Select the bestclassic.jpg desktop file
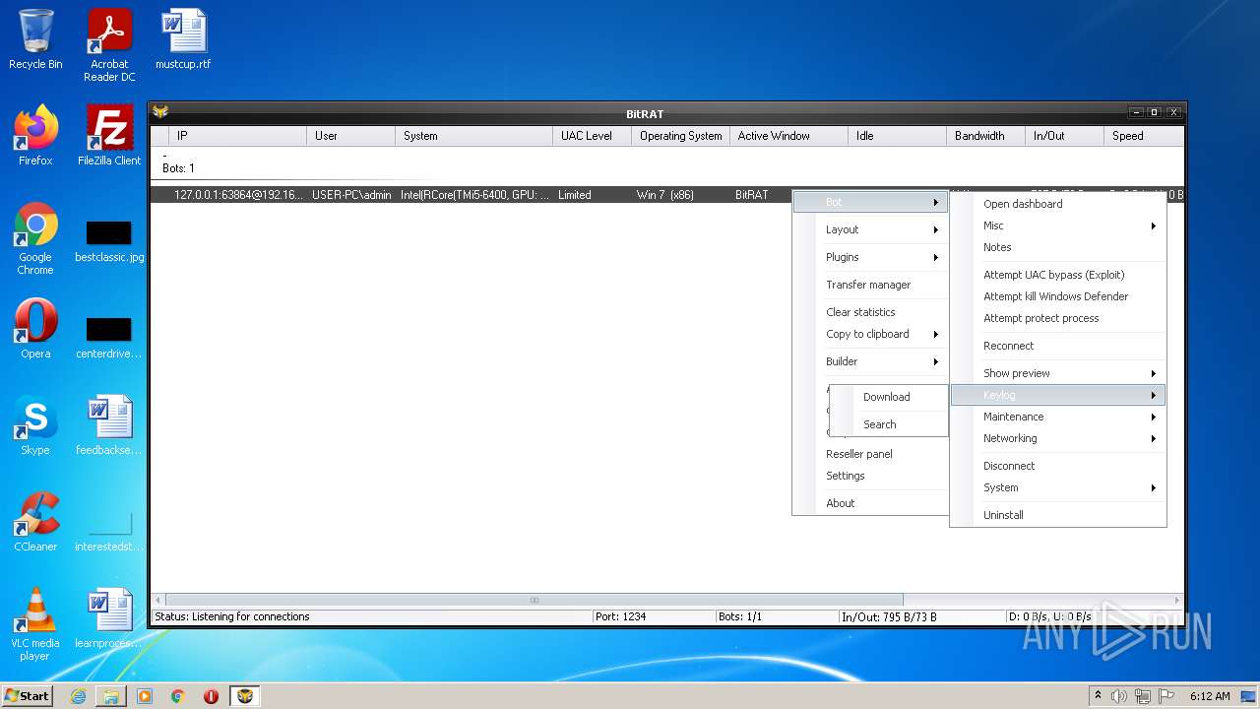This screenshot has height=709, width=1260. [109, 242]
